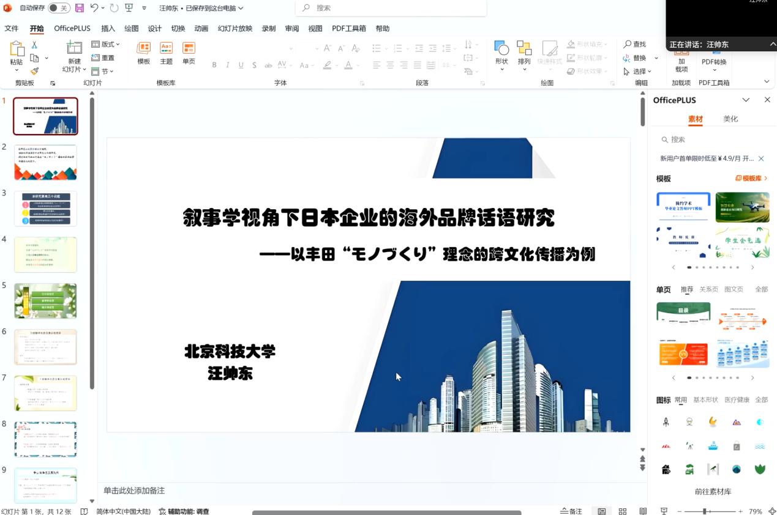Click the Format Painter brush icon
Image resolution: width=777 pixels, height=515 pixels.
(34, 71)
